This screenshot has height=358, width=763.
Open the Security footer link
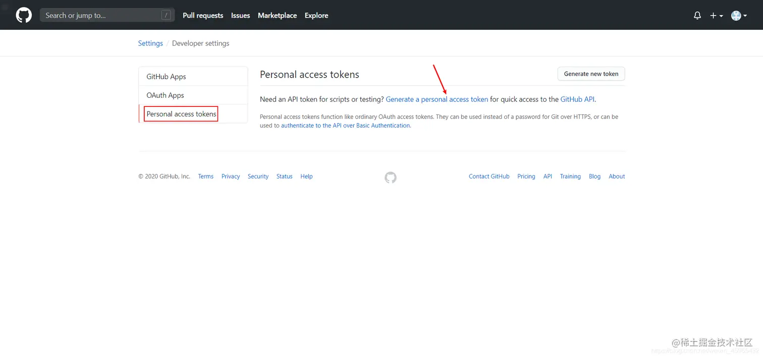click(x=258, y=176)
